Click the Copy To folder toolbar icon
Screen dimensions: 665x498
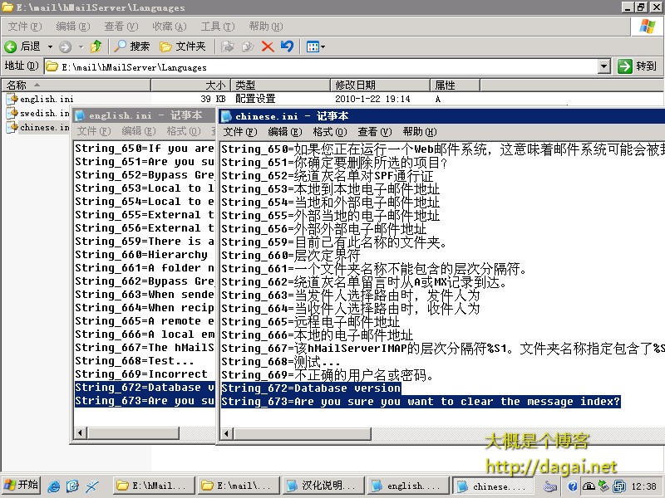tap(248, 46)
